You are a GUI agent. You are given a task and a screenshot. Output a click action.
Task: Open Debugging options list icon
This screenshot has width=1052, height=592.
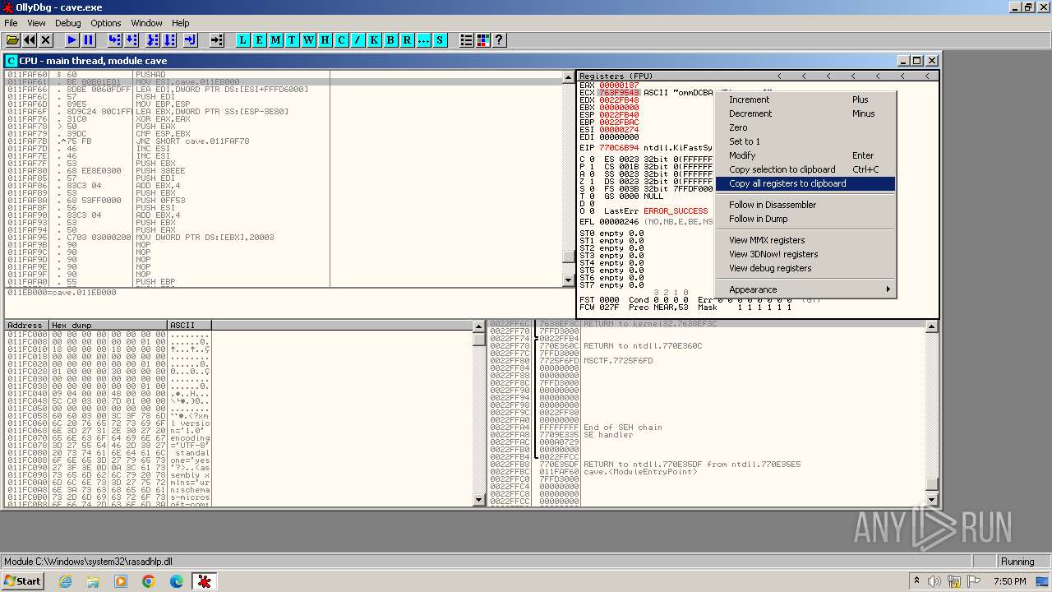point(467,39)
